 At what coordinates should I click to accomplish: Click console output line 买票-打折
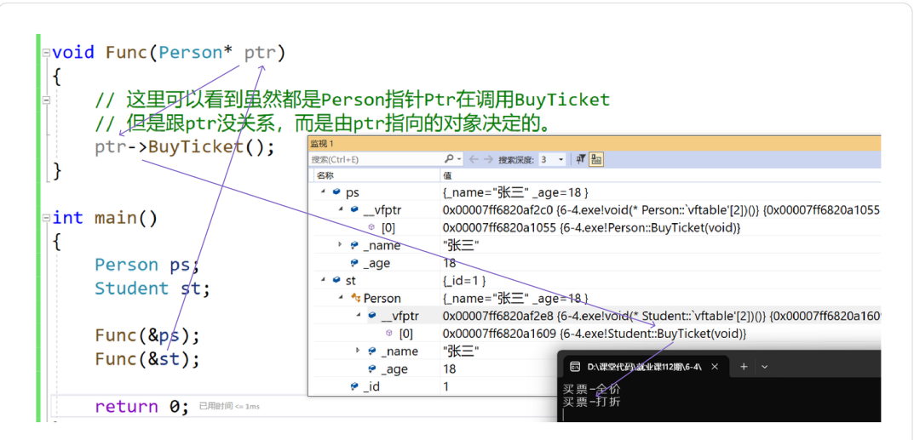tap(592, 401)
